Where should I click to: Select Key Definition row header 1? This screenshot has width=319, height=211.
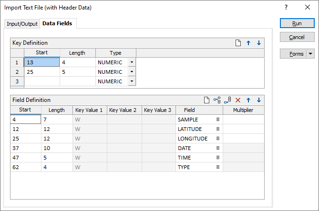(17, 62)
